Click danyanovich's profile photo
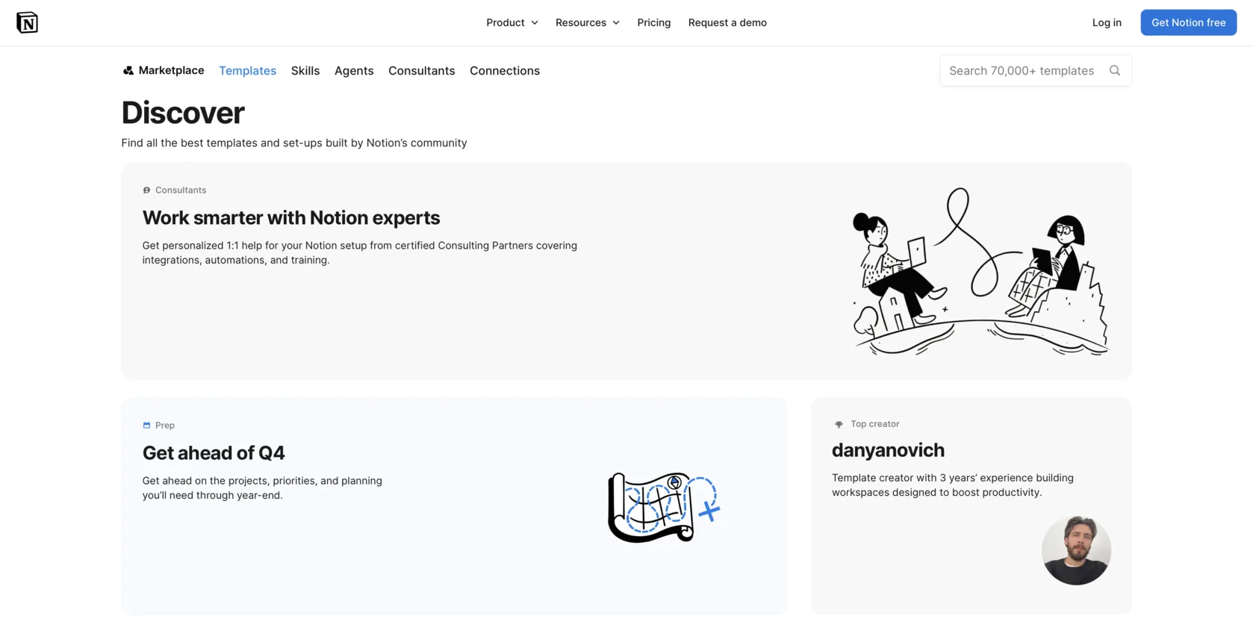The height and width of the screenshot is (628, 1253). 1076,550
